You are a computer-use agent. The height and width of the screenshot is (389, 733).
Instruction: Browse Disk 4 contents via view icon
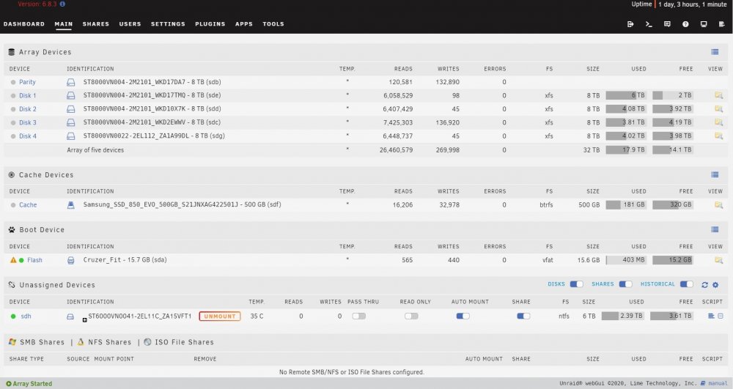tap(718, 136)
